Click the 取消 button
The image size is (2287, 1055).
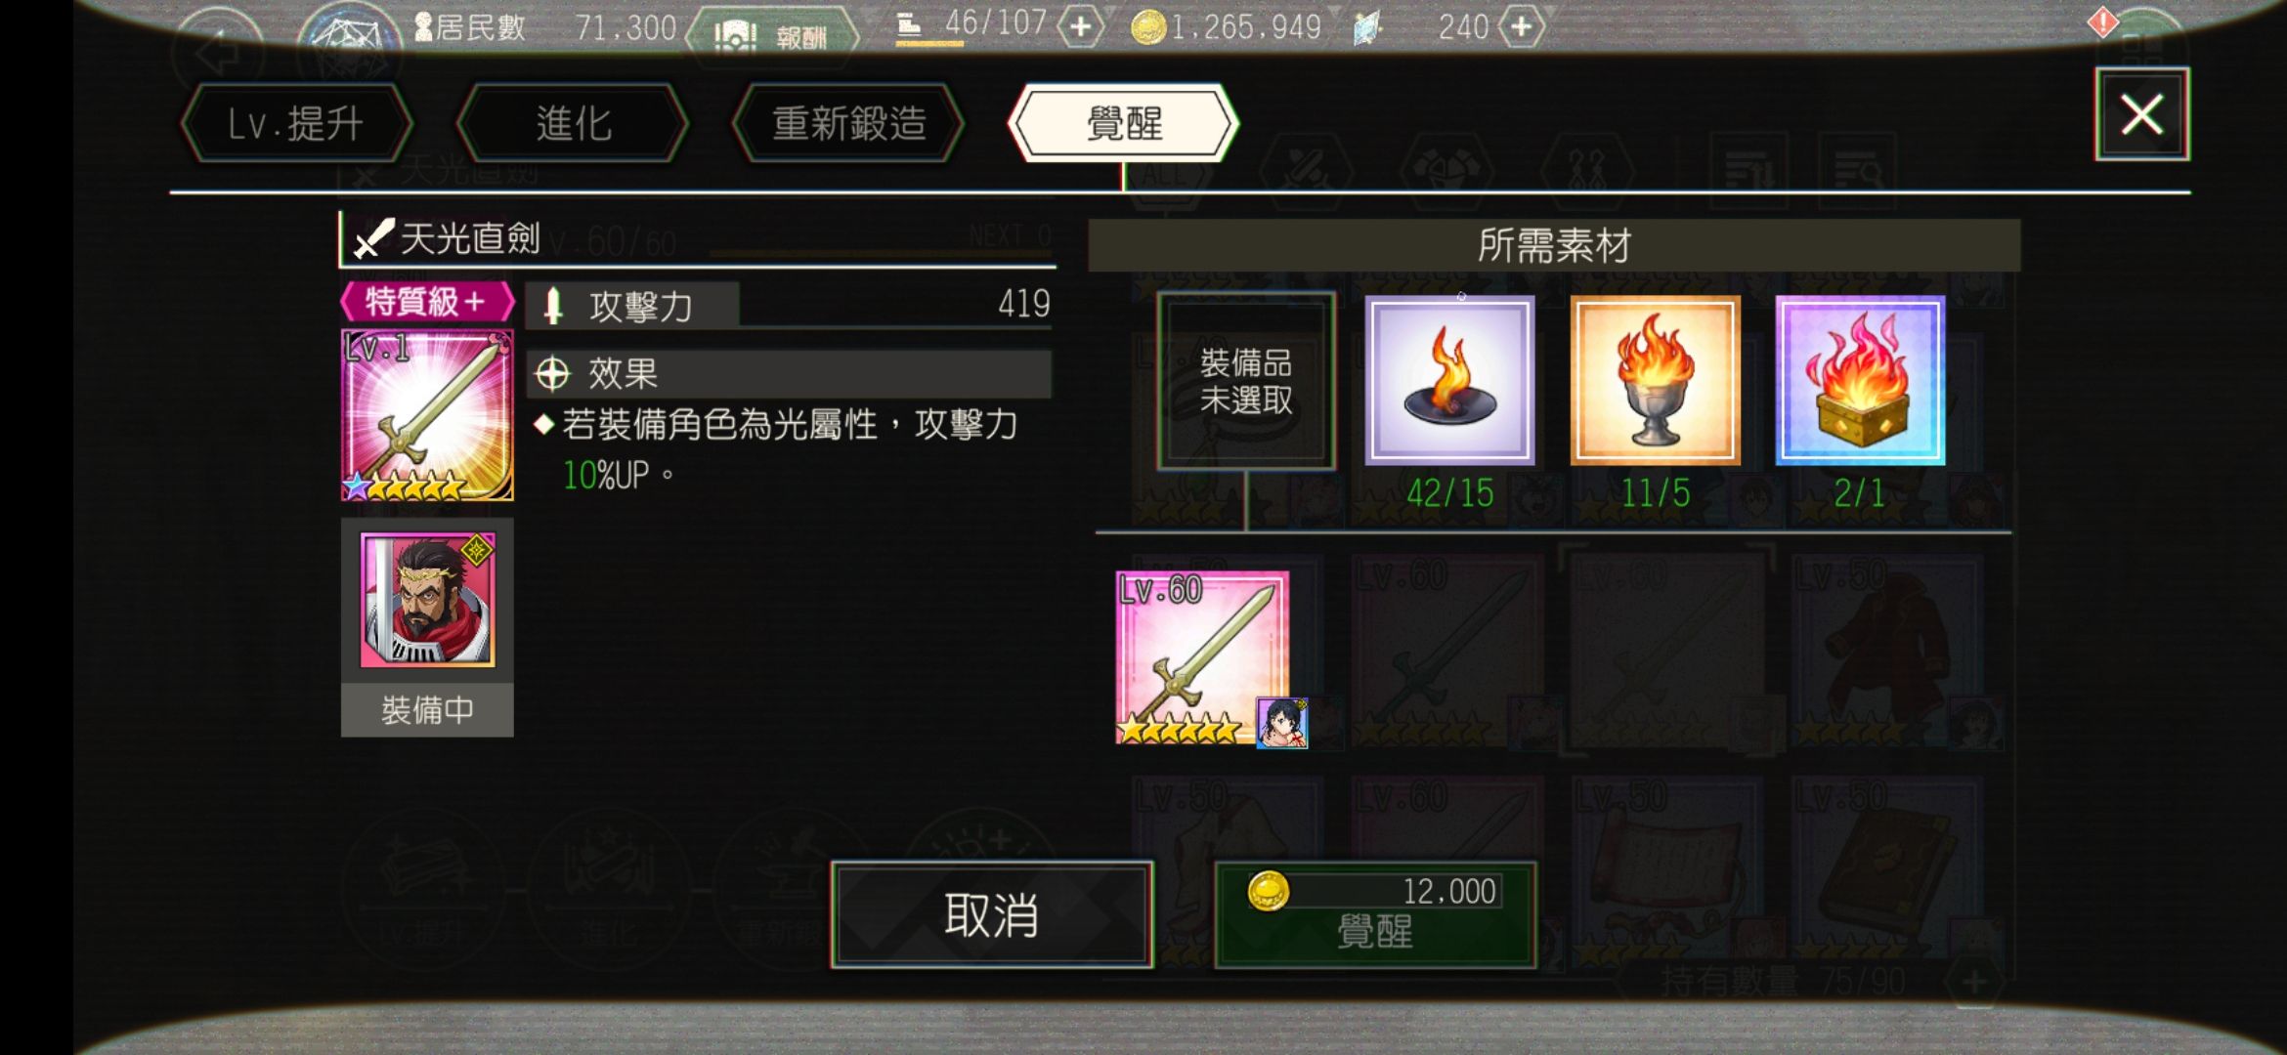[991, 915]
